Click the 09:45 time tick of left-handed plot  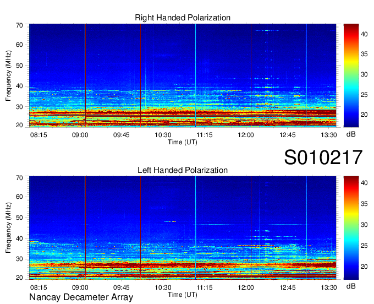pyautogui.click(x=122, y=287)
